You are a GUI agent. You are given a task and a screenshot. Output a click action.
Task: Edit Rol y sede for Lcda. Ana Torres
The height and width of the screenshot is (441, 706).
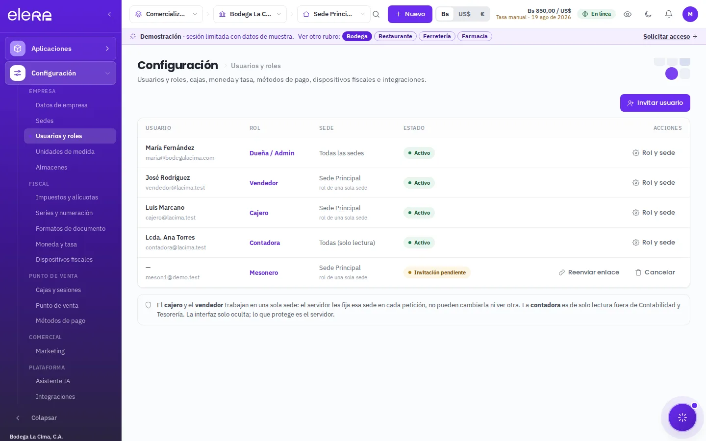[654, 243]
